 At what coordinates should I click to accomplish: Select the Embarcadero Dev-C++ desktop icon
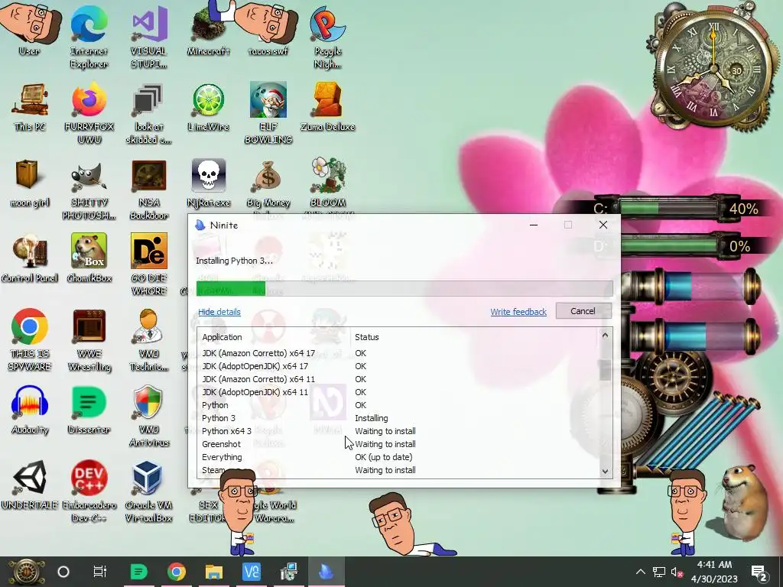[89, 491]
